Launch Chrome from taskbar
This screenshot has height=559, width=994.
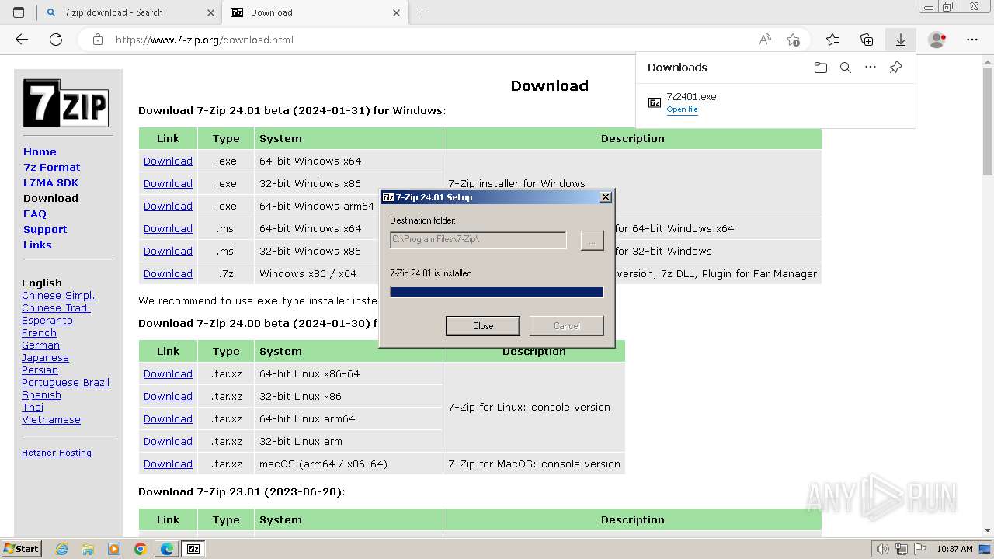pyautogui.click(x=141, y=549)
